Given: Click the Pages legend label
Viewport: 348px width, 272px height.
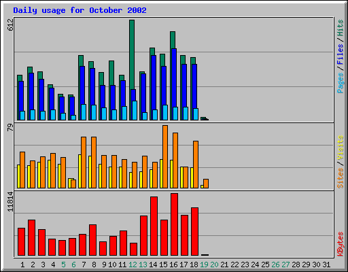Looking at the screenshot, I should click(340, 83).
